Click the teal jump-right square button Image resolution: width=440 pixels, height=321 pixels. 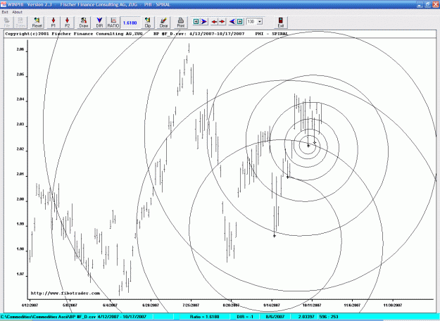click(x=240, y=22)
